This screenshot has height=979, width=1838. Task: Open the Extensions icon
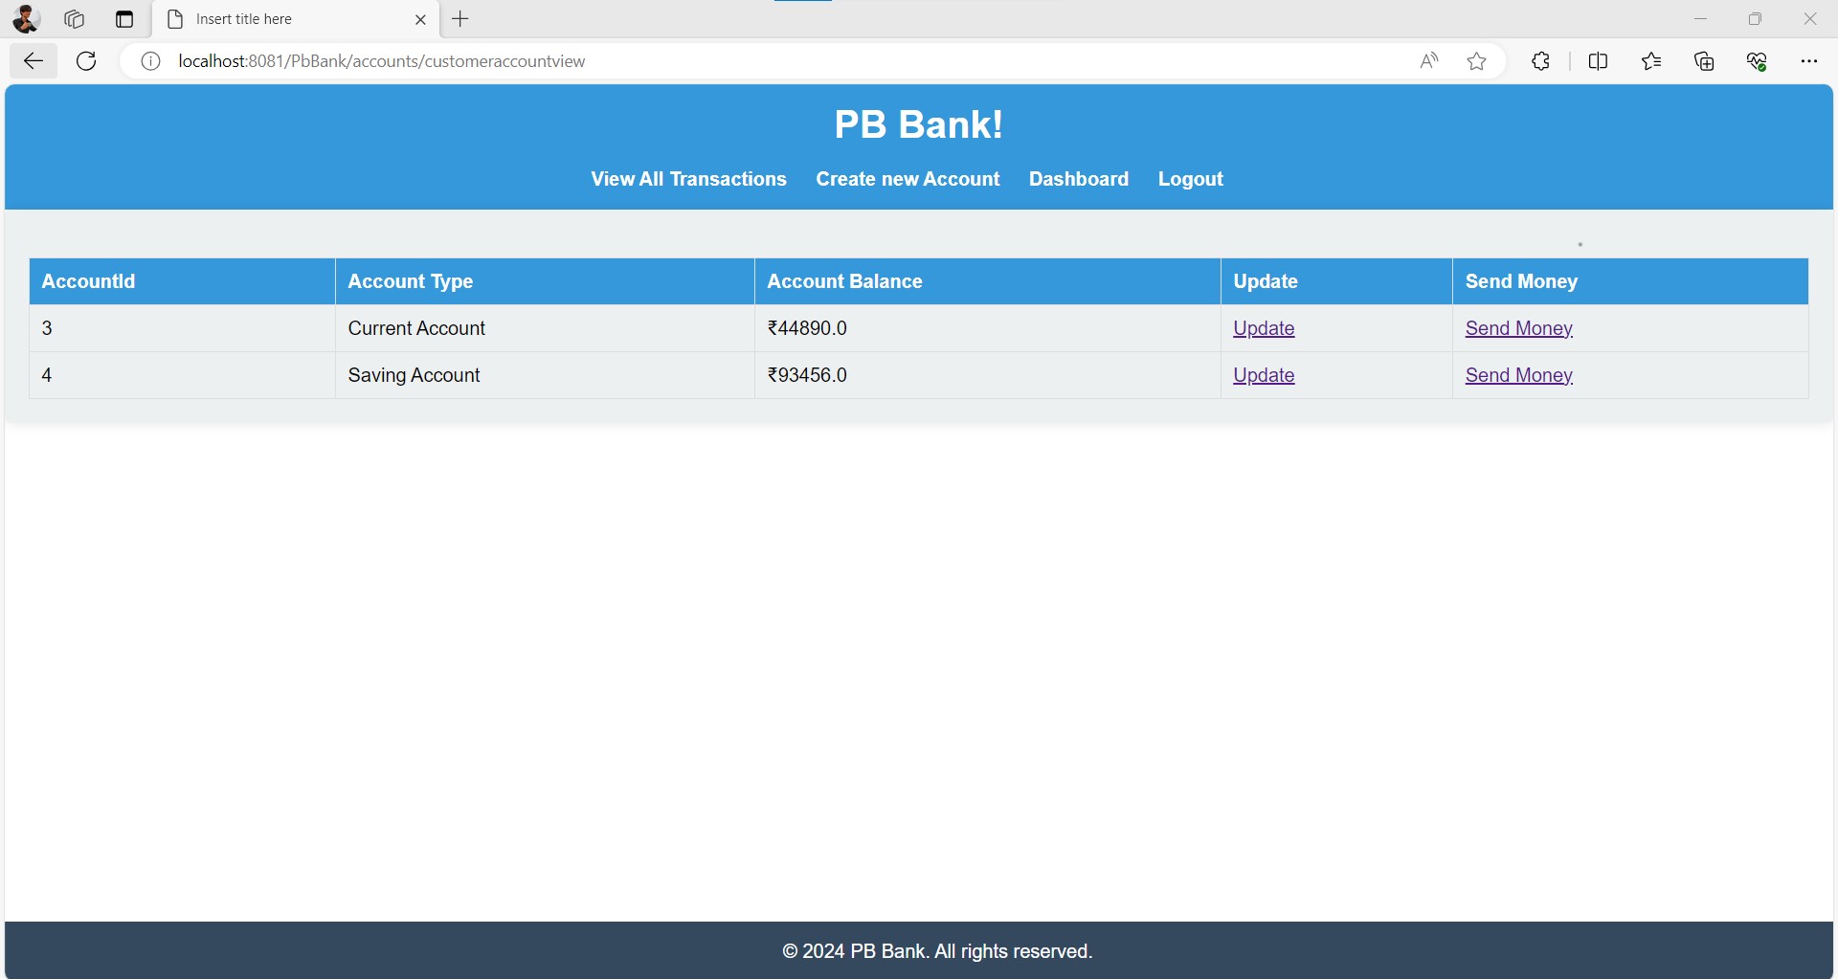tap(1540, 61)
